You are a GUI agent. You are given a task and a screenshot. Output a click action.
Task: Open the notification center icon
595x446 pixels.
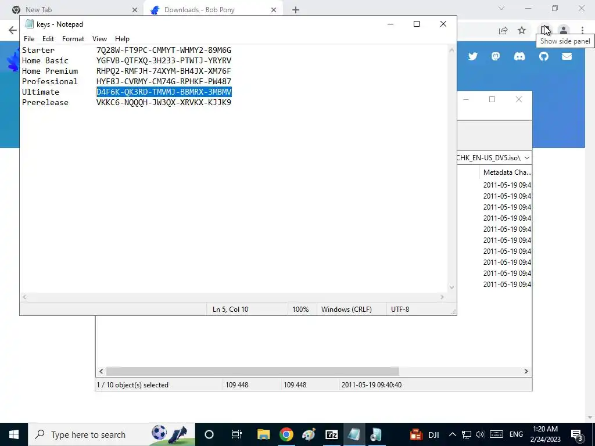[576, 434]
